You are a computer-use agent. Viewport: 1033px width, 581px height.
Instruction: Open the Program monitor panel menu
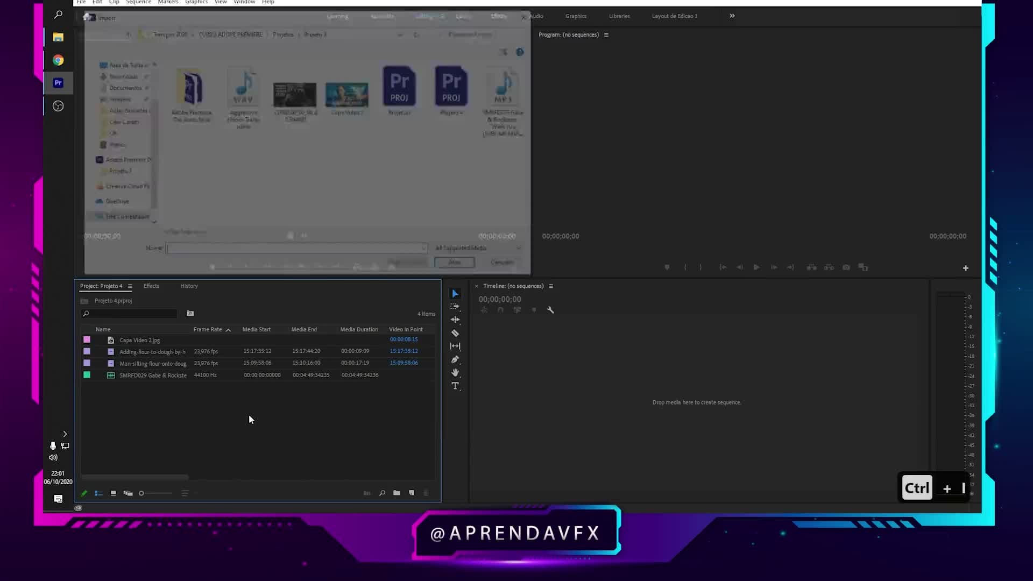[x=606, y=35]
